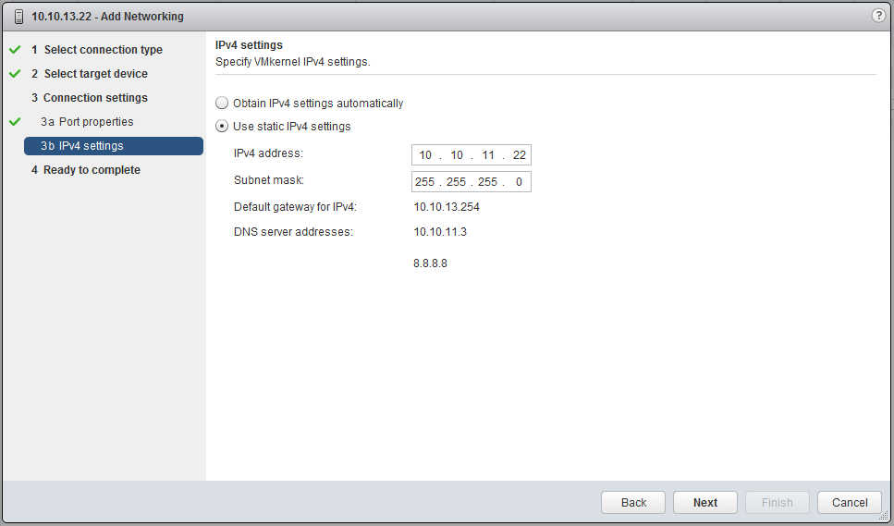Select step 3b IPv4 settings
Image resolution: width=894 pixels, height=526 pixels.
point(114,146)
